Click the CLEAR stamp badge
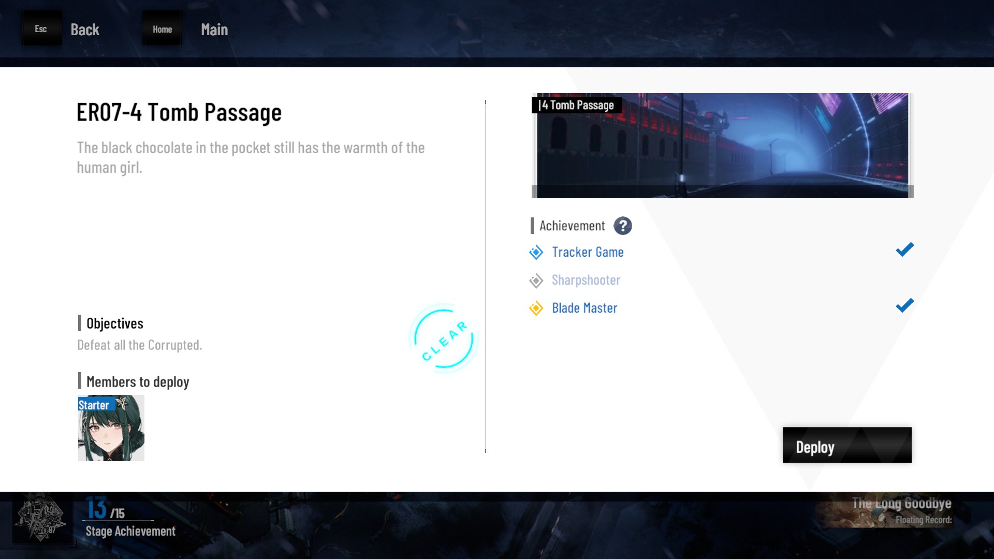 click(444, 339)
